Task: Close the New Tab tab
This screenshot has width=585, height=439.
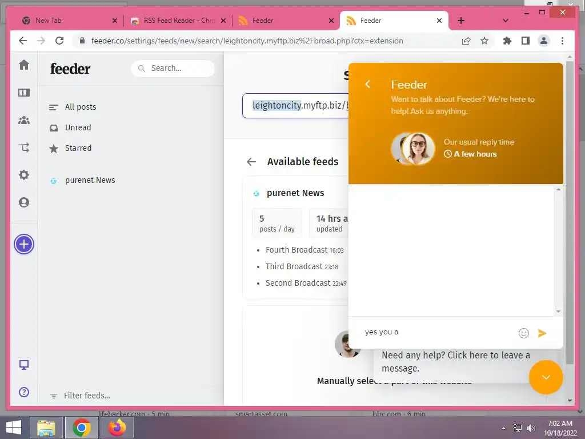Action: [114, 21]
